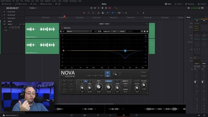Image resolution: width=208 pixels, height=117 pixels.
Task: Open the Playback menu
Action: [x=47, y=1]
